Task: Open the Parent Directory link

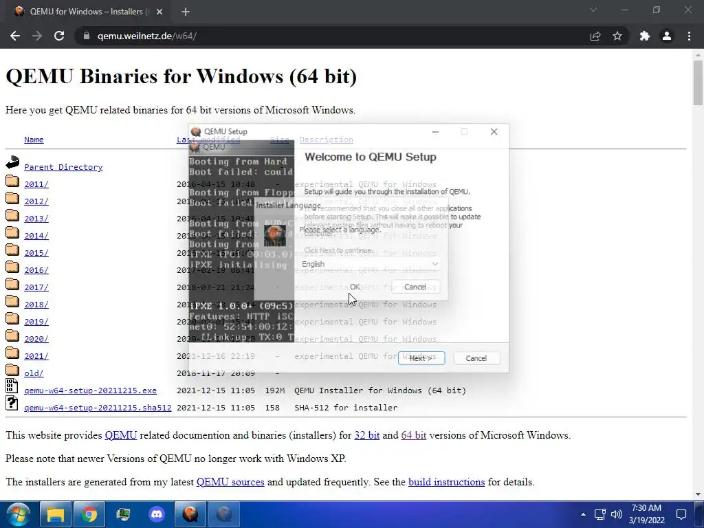Action: click(63, 167)
